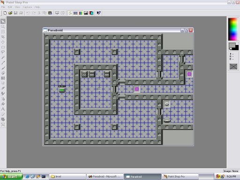
Task: Select the Crop tool
Action: (3, 37)
